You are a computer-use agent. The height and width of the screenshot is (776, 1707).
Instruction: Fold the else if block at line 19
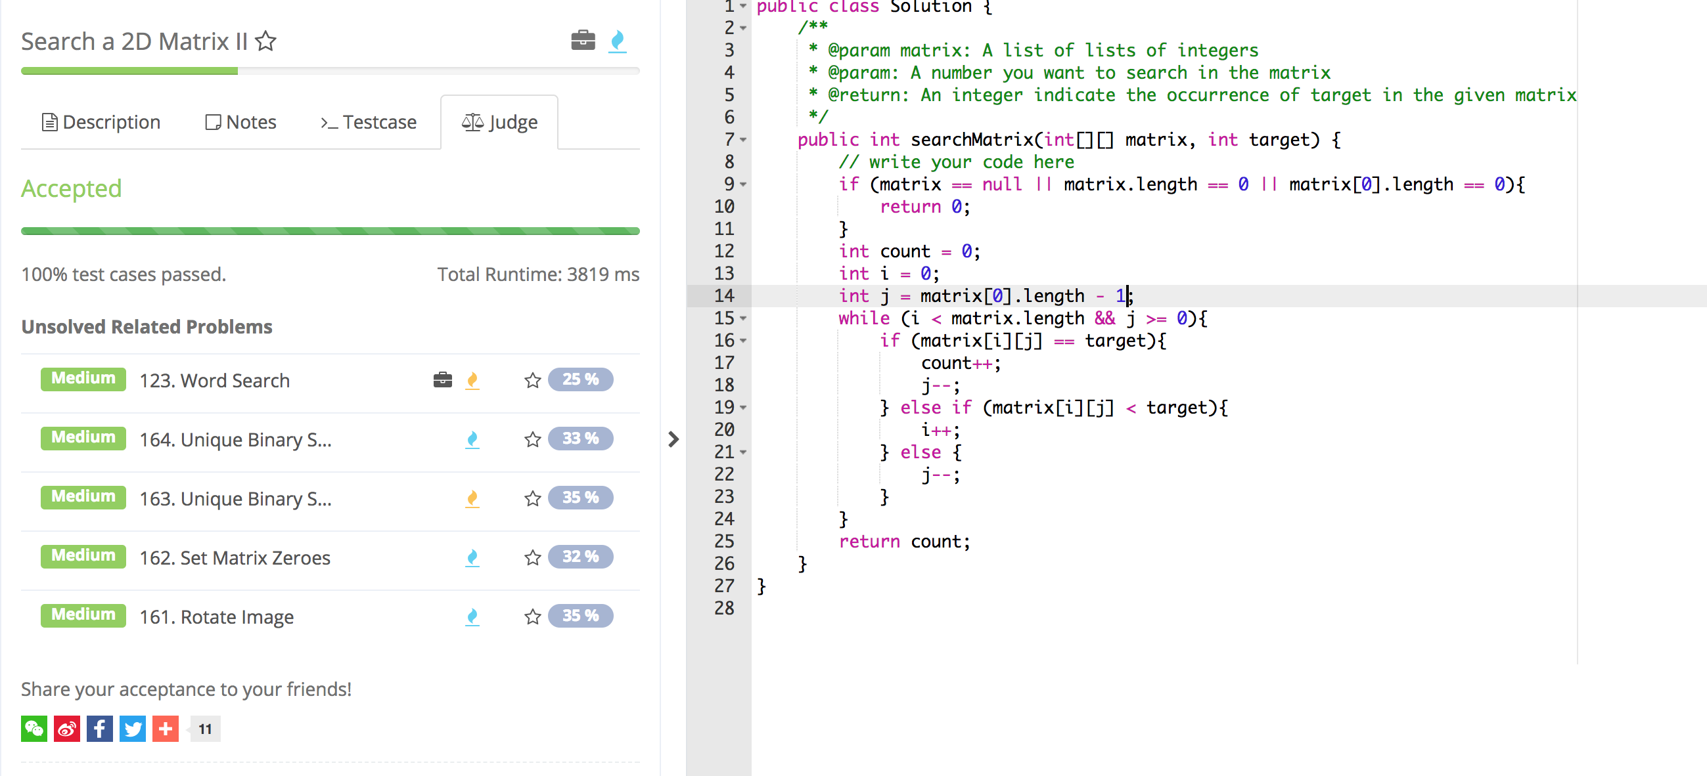click(x=743, y=407)
